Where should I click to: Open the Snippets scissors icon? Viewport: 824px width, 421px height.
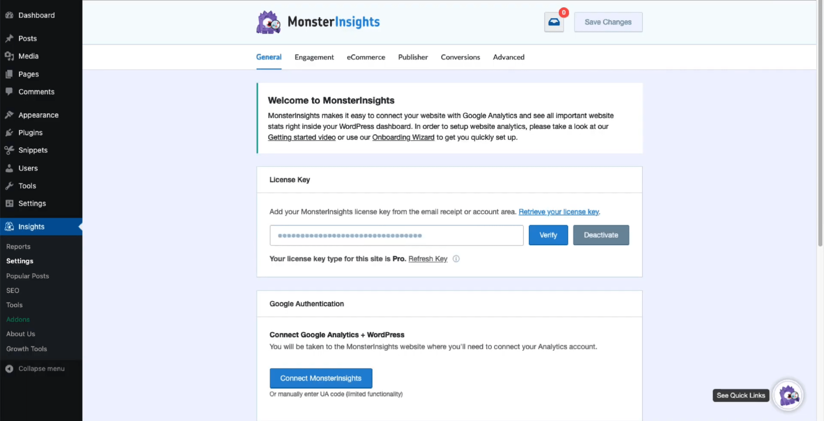(9, 150)
